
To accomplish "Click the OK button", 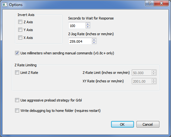I will [x=122, y=124].
